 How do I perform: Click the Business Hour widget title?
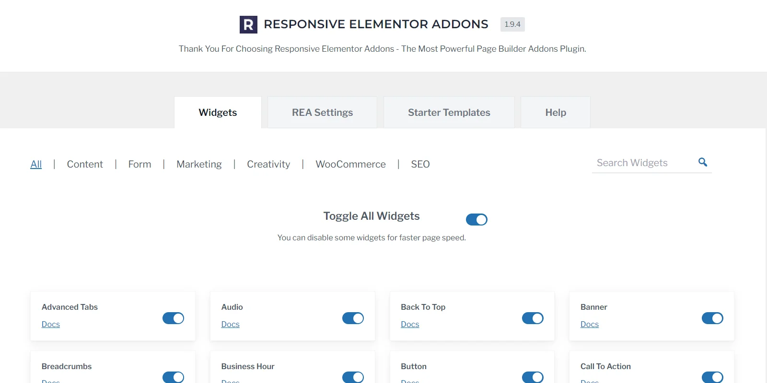click(248, 366)
